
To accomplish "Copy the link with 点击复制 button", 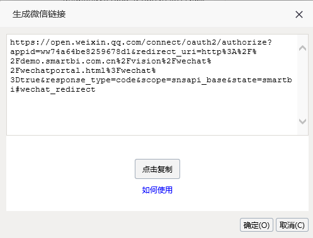I will pos(157,169).
